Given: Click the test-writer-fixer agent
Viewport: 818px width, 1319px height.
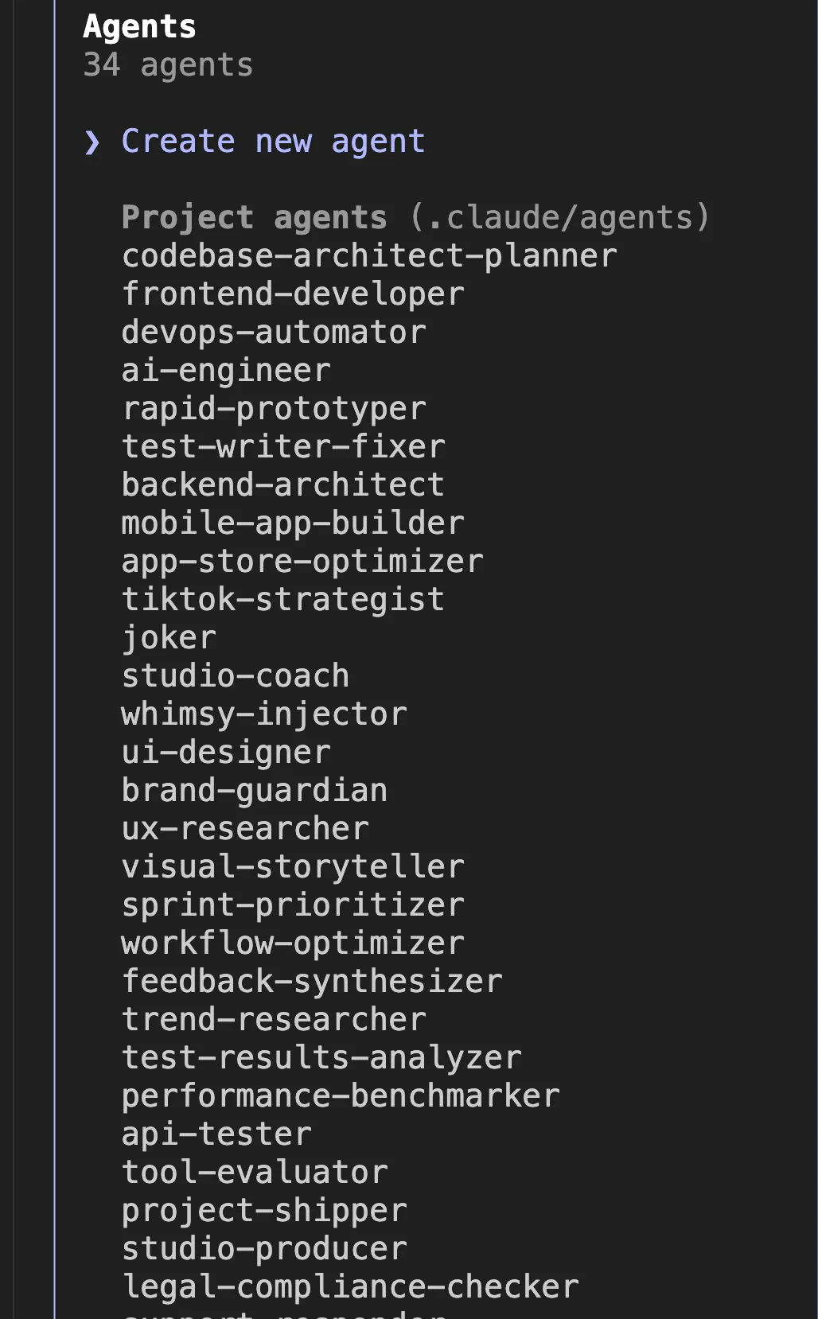Looking at the screenshot, I should click(x=282, y=447).
